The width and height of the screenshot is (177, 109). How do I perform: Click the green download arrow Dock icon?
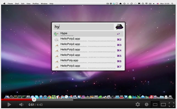click(x=130, y=97)
